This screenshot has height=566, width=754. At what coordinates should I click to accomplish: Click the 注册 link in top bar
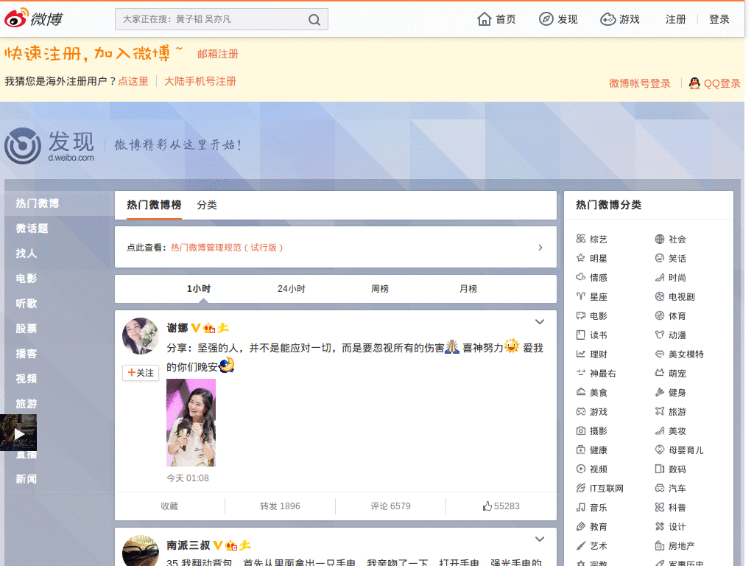coord(676,19)
